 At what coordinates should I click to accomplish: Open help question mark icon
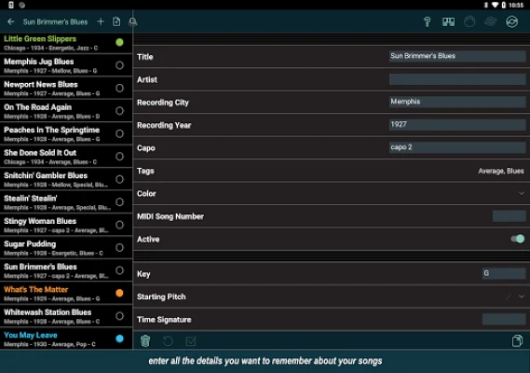tap(428, 22)
